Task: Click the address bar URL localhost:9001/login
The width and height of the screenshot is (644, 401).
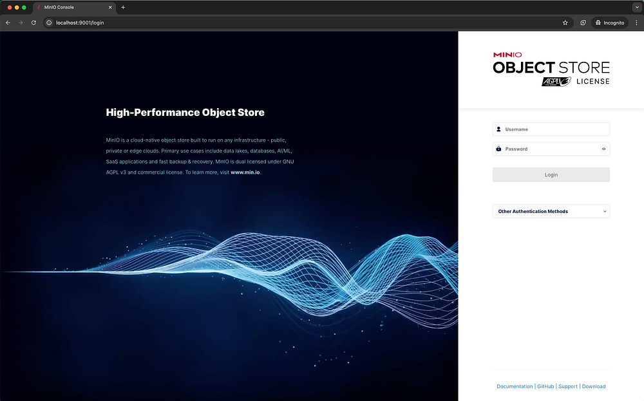Action: click(80, 23)
